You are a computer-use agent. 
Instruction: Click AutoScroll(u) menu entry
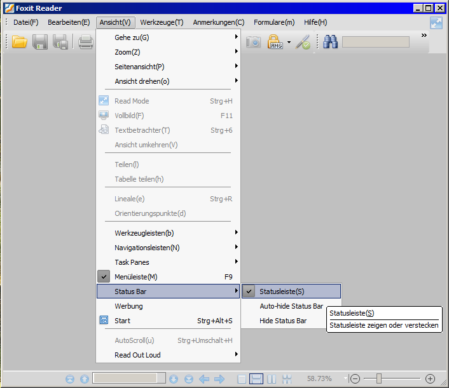(168, 340)
